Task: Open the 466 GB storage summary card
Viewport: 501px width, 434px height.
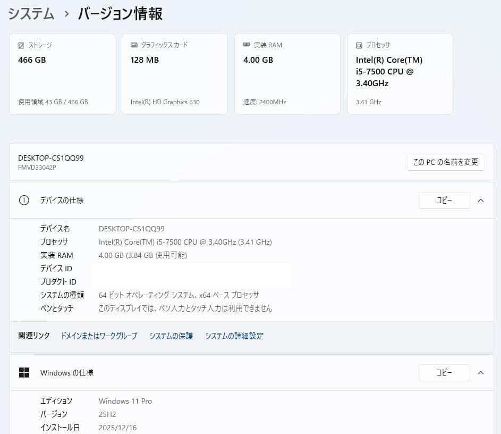Action: (x=62, y=73)
